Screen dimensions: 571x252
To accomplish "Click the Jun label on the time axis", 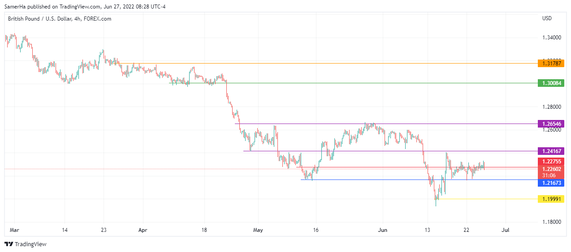I will tap(382, 230).
